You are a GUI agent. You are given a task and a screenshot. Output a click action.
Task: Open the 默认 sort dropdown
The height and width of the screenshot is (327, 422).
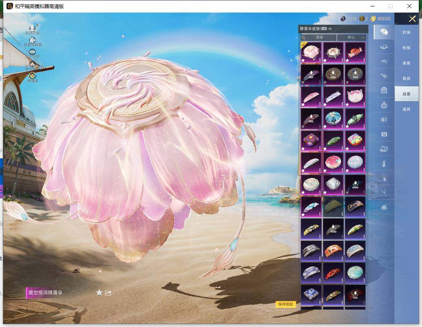(x=351, y=37)
